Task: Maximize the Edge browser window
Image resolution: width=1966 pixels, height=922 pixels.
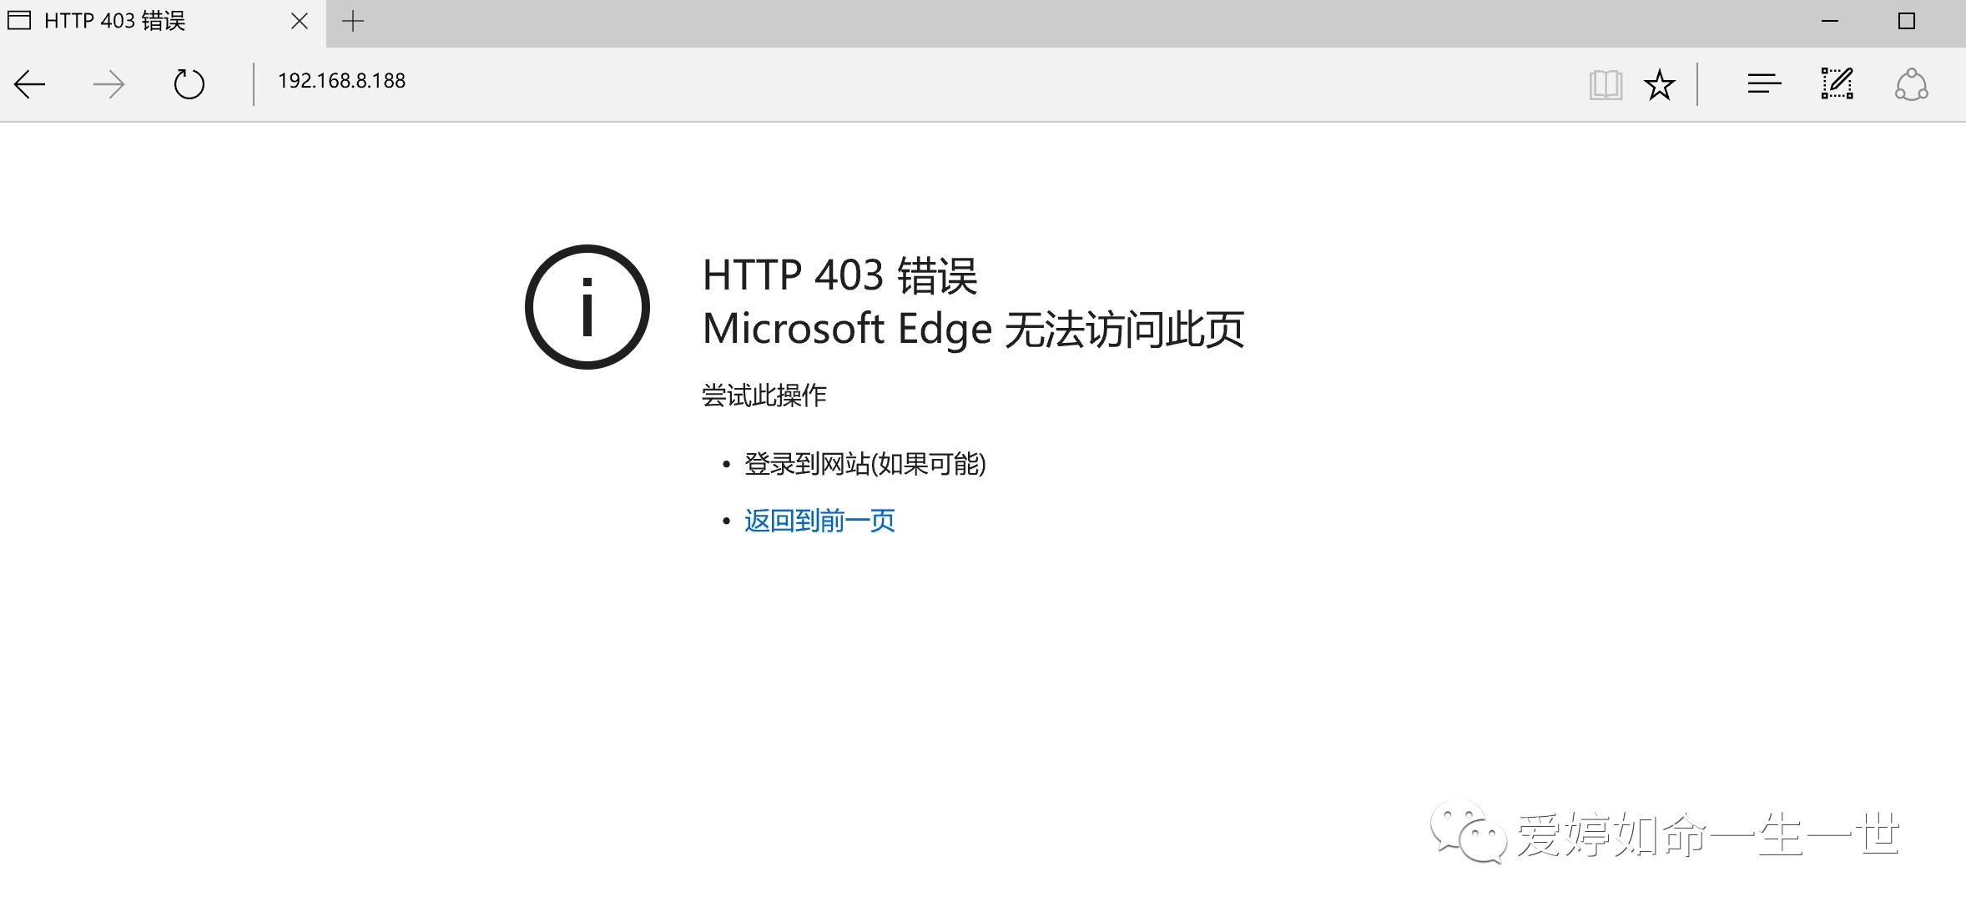Action: (1906, 22)
